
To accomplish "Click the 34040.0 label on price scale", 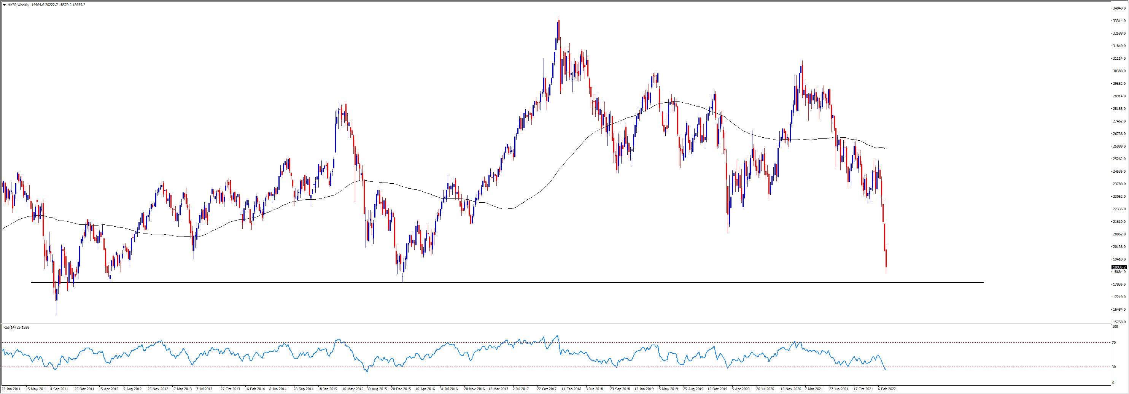I will click(x=1119, y=8).
